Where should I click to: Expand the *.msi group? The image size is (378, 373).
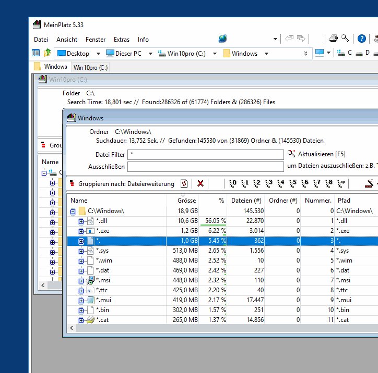(x=81, y=281)
